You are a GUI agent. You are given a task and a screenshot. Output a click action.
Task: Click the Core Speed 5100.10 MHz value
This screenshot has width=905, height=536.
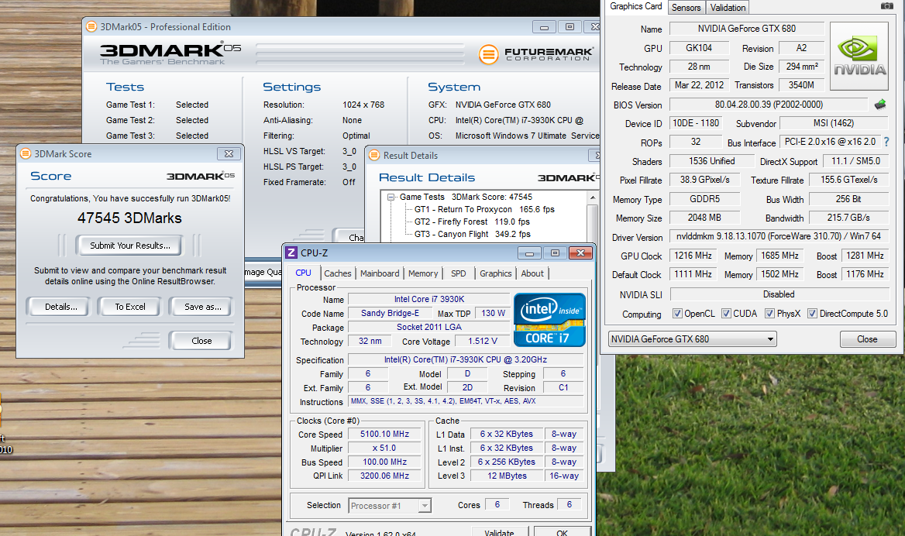click(x=384, y=435)
